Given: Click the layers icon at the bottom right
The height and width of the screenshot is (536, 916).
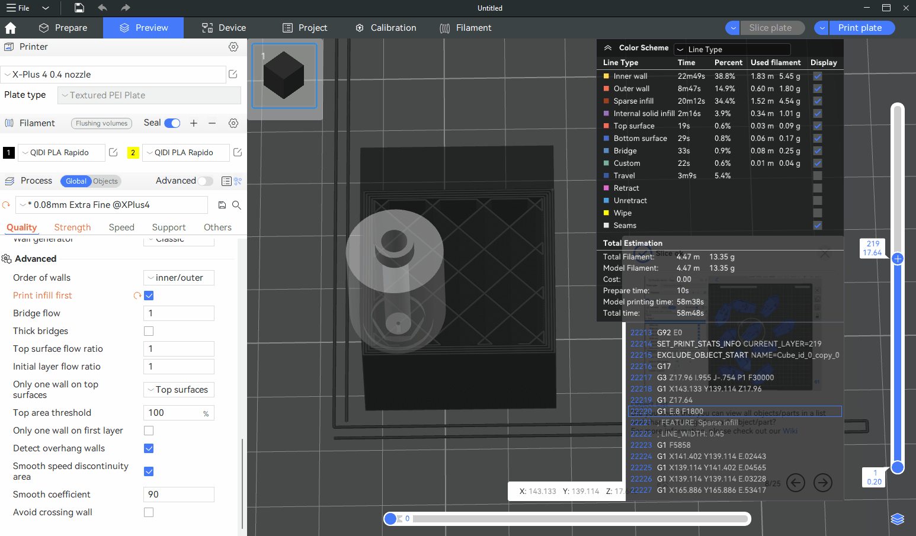Looking at the screenshot, I should [897, 519].
